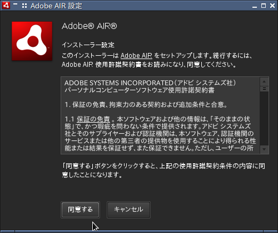Click the 同意する (Agree) button
The image size is (278, 233).
[80, 210]
